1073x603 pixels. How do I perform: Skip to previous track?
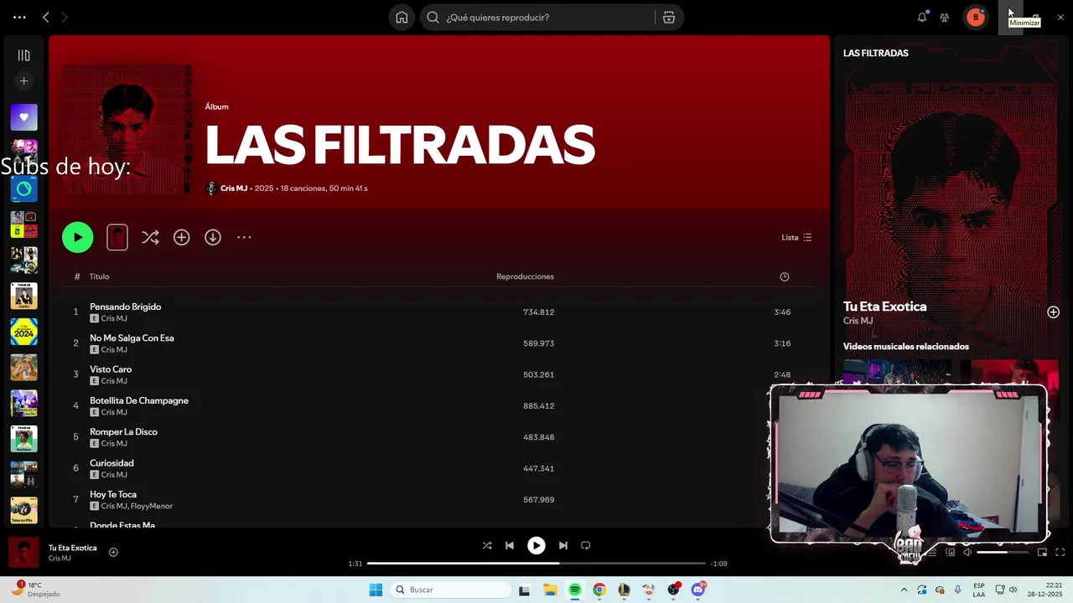click(x=510, y=545)
